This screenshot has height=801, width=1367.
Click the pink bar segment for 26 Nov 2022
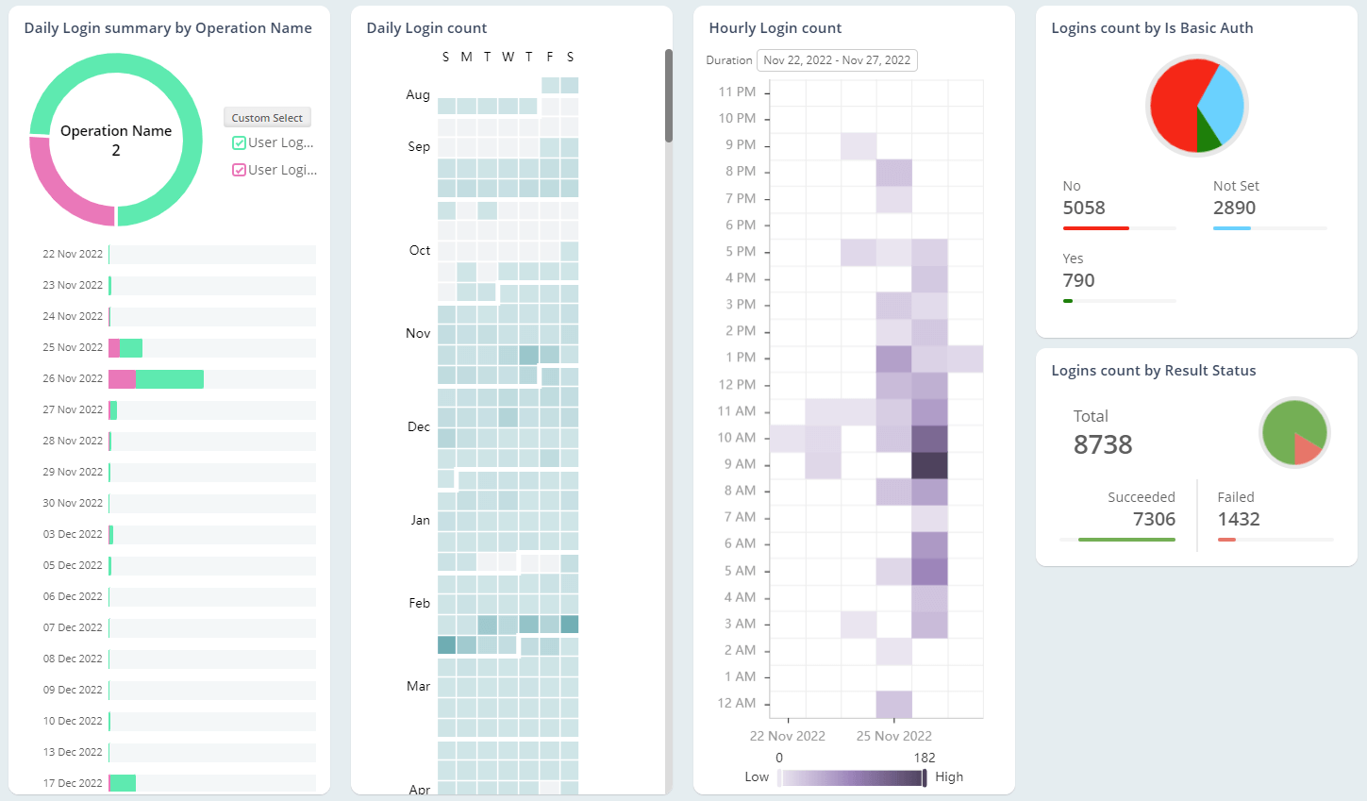[122, 379]
